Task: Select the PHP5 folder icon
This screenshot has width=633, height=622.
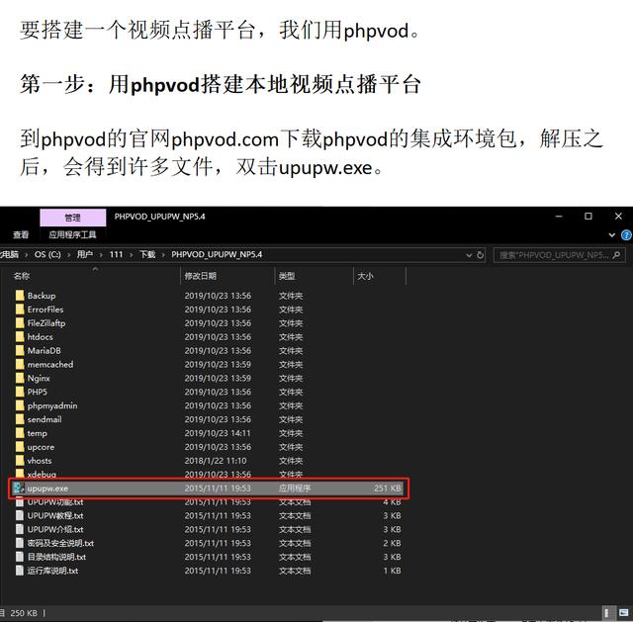Action: pos(20,392)
